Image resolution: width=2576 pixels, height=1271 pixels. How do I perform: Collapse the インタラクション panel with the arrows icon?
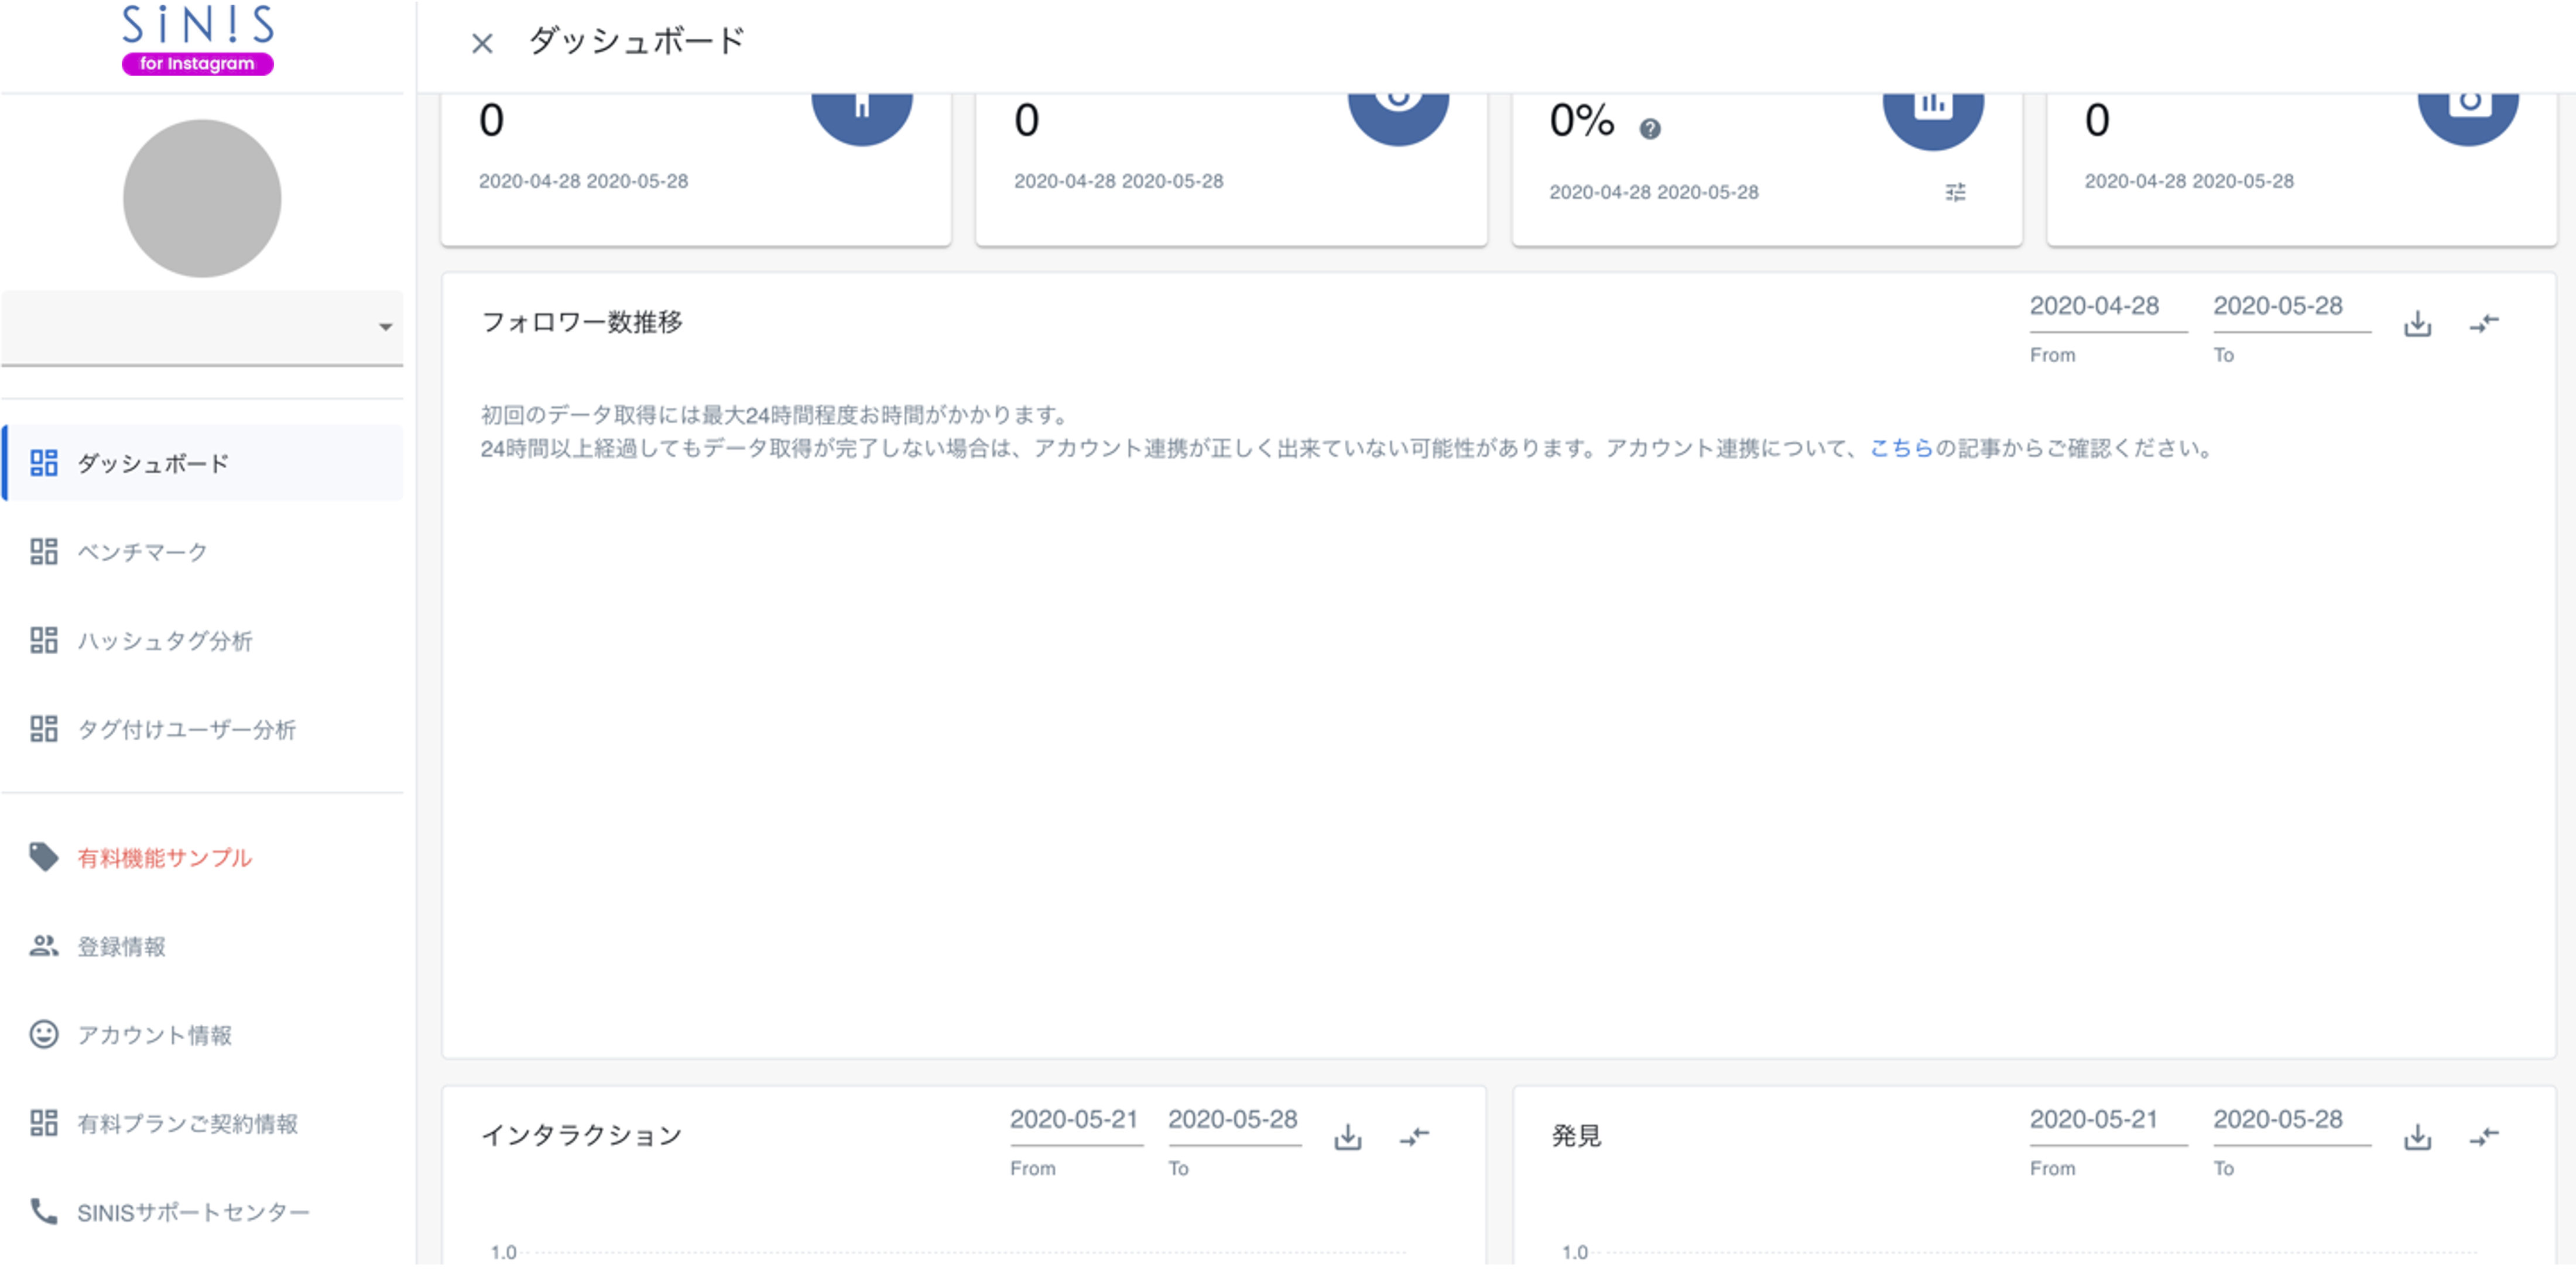pos(1414,1136)
